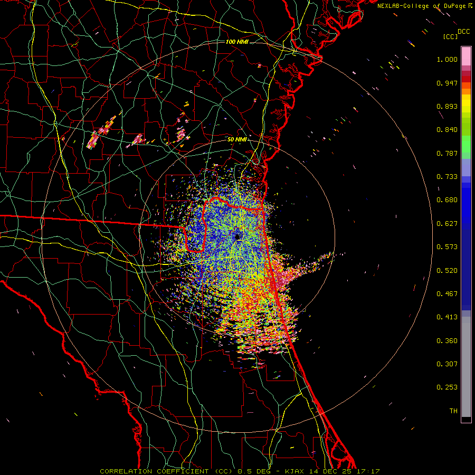Image resolution: width=475 pixels, height=475 pixels.
Task: Pick the lavender color bar segment
Action: 466,167
